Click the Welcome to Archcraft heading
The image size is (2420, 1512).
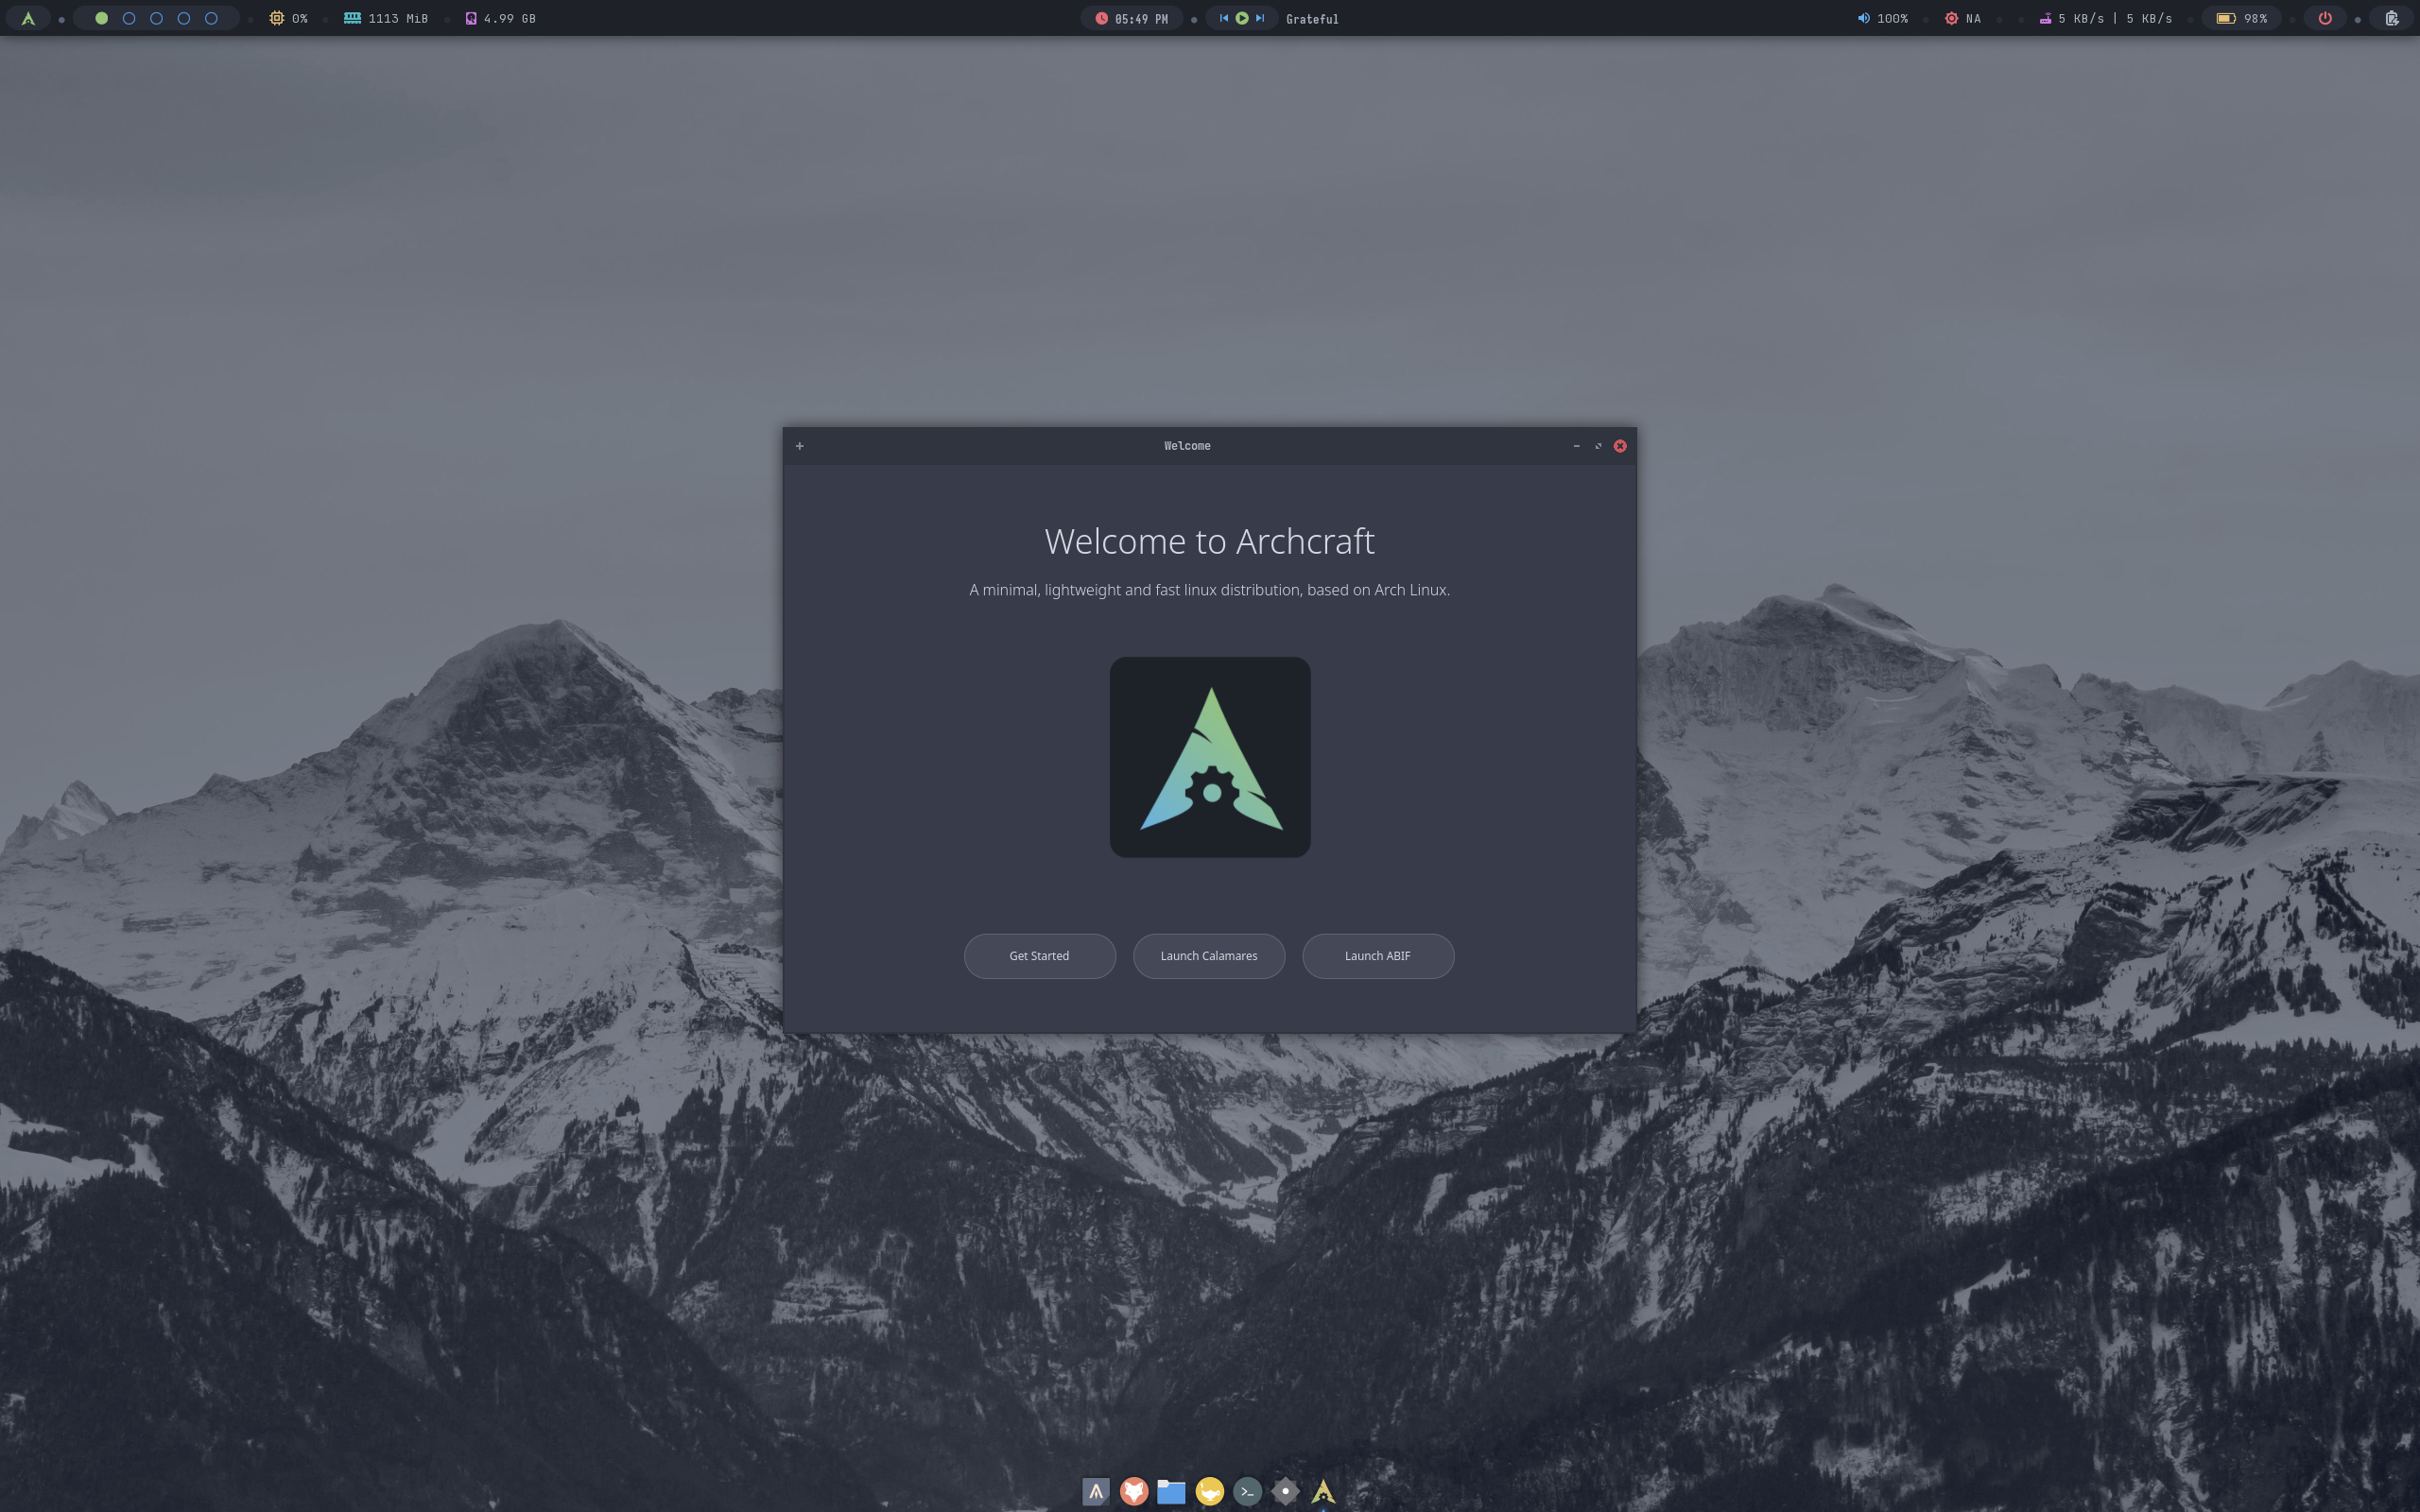[1210, 541]
